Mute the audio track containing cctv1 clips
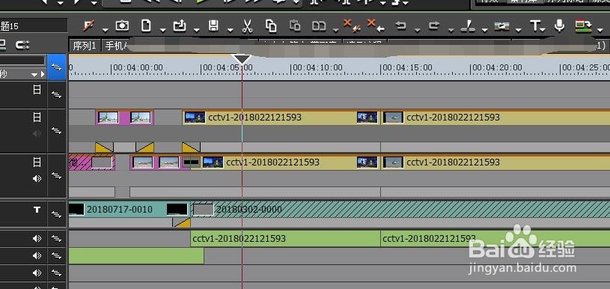Viewport: 610px width, 289px height. coord(37,238)
